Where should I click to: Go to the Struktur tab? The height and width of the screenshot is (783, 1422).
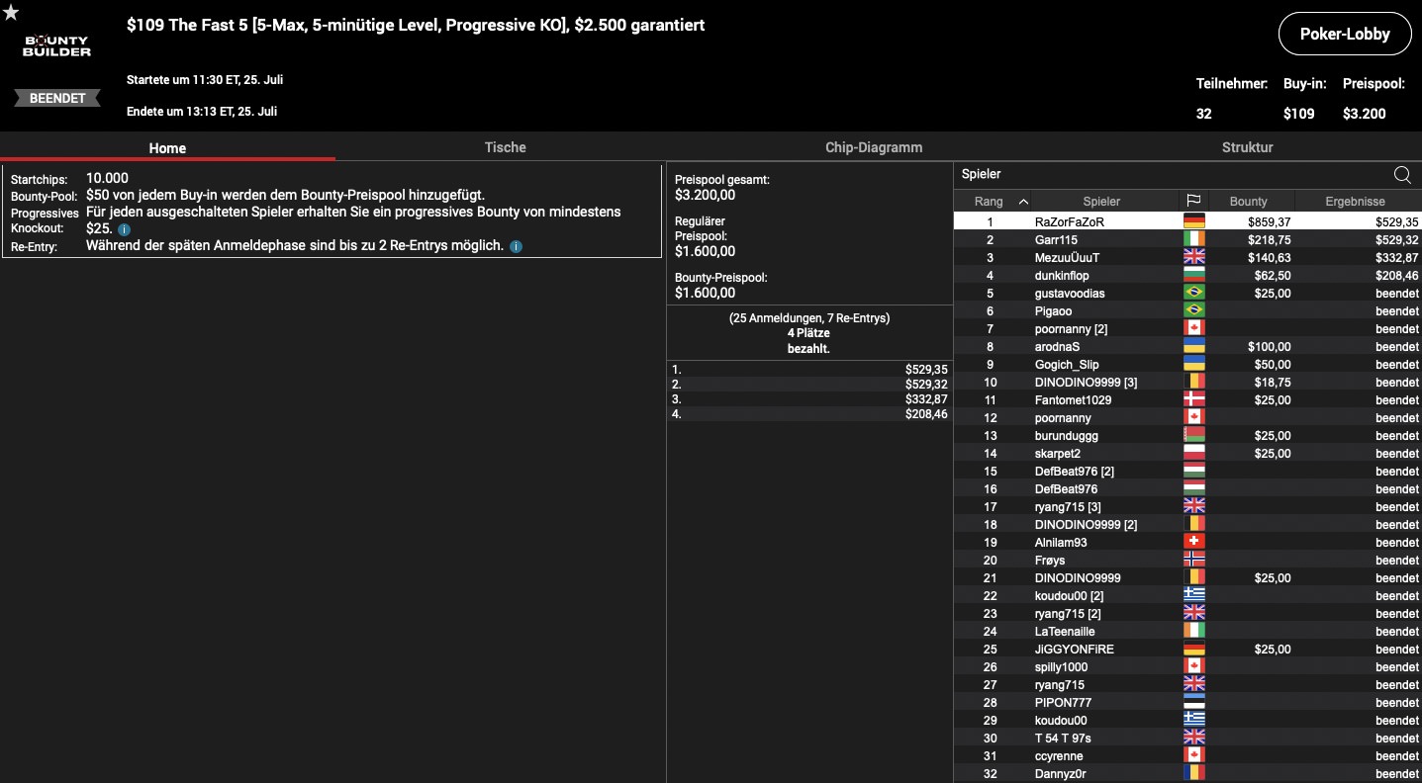click(x=1247, y=147)
